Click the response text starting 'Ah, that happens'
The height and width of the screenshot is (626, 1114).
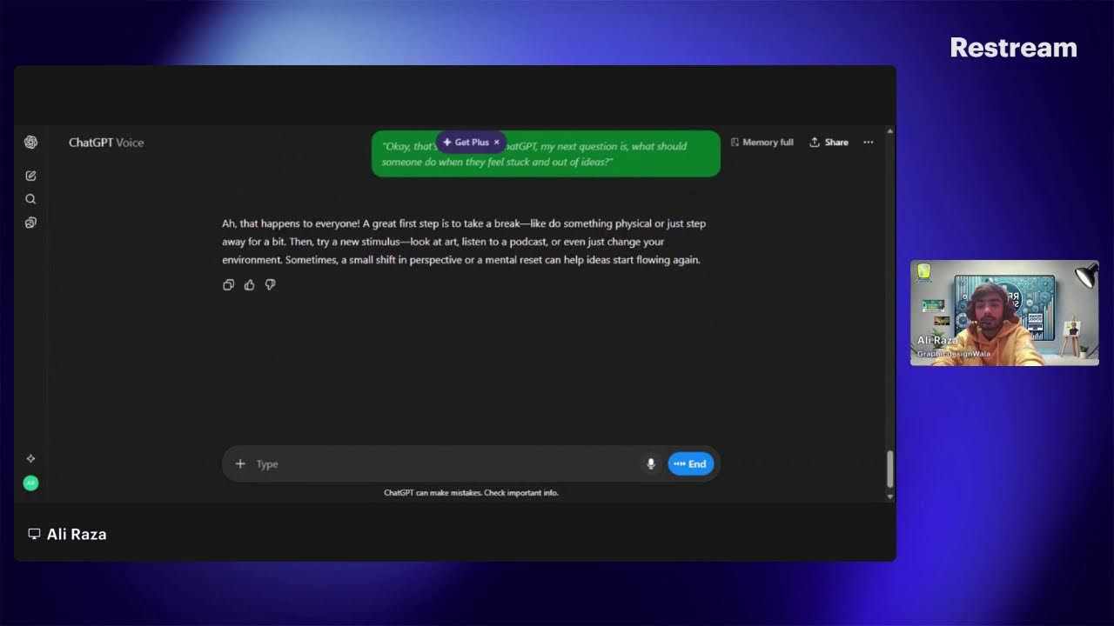point(464,242)
